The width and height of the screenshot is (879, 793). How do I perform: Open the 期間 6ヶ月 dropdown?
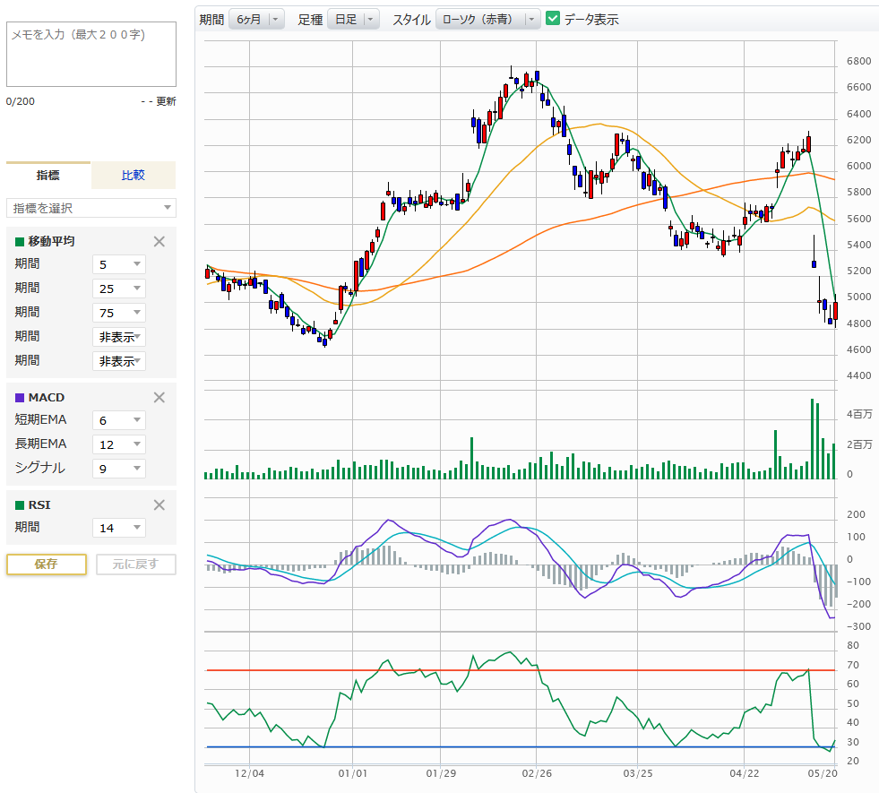point(256,19)
